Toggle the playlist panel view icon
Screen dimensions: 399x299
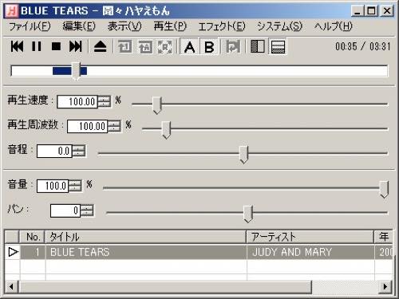tap(278, 47)
